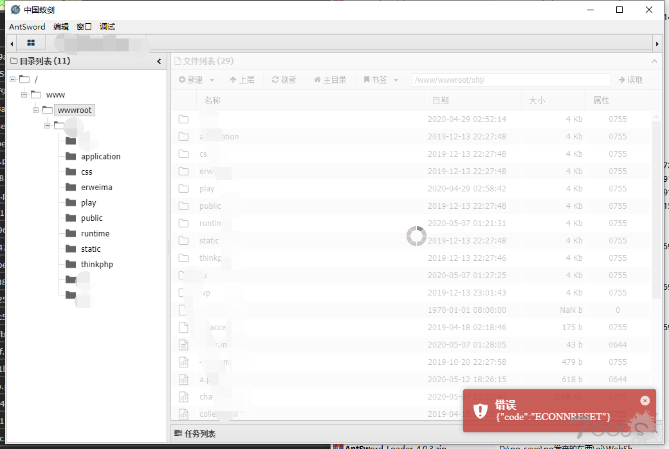Collapse the 目录列表 panel with chevron
The width and height of the screenshot is (669, 449).
(x=159, y=61)
